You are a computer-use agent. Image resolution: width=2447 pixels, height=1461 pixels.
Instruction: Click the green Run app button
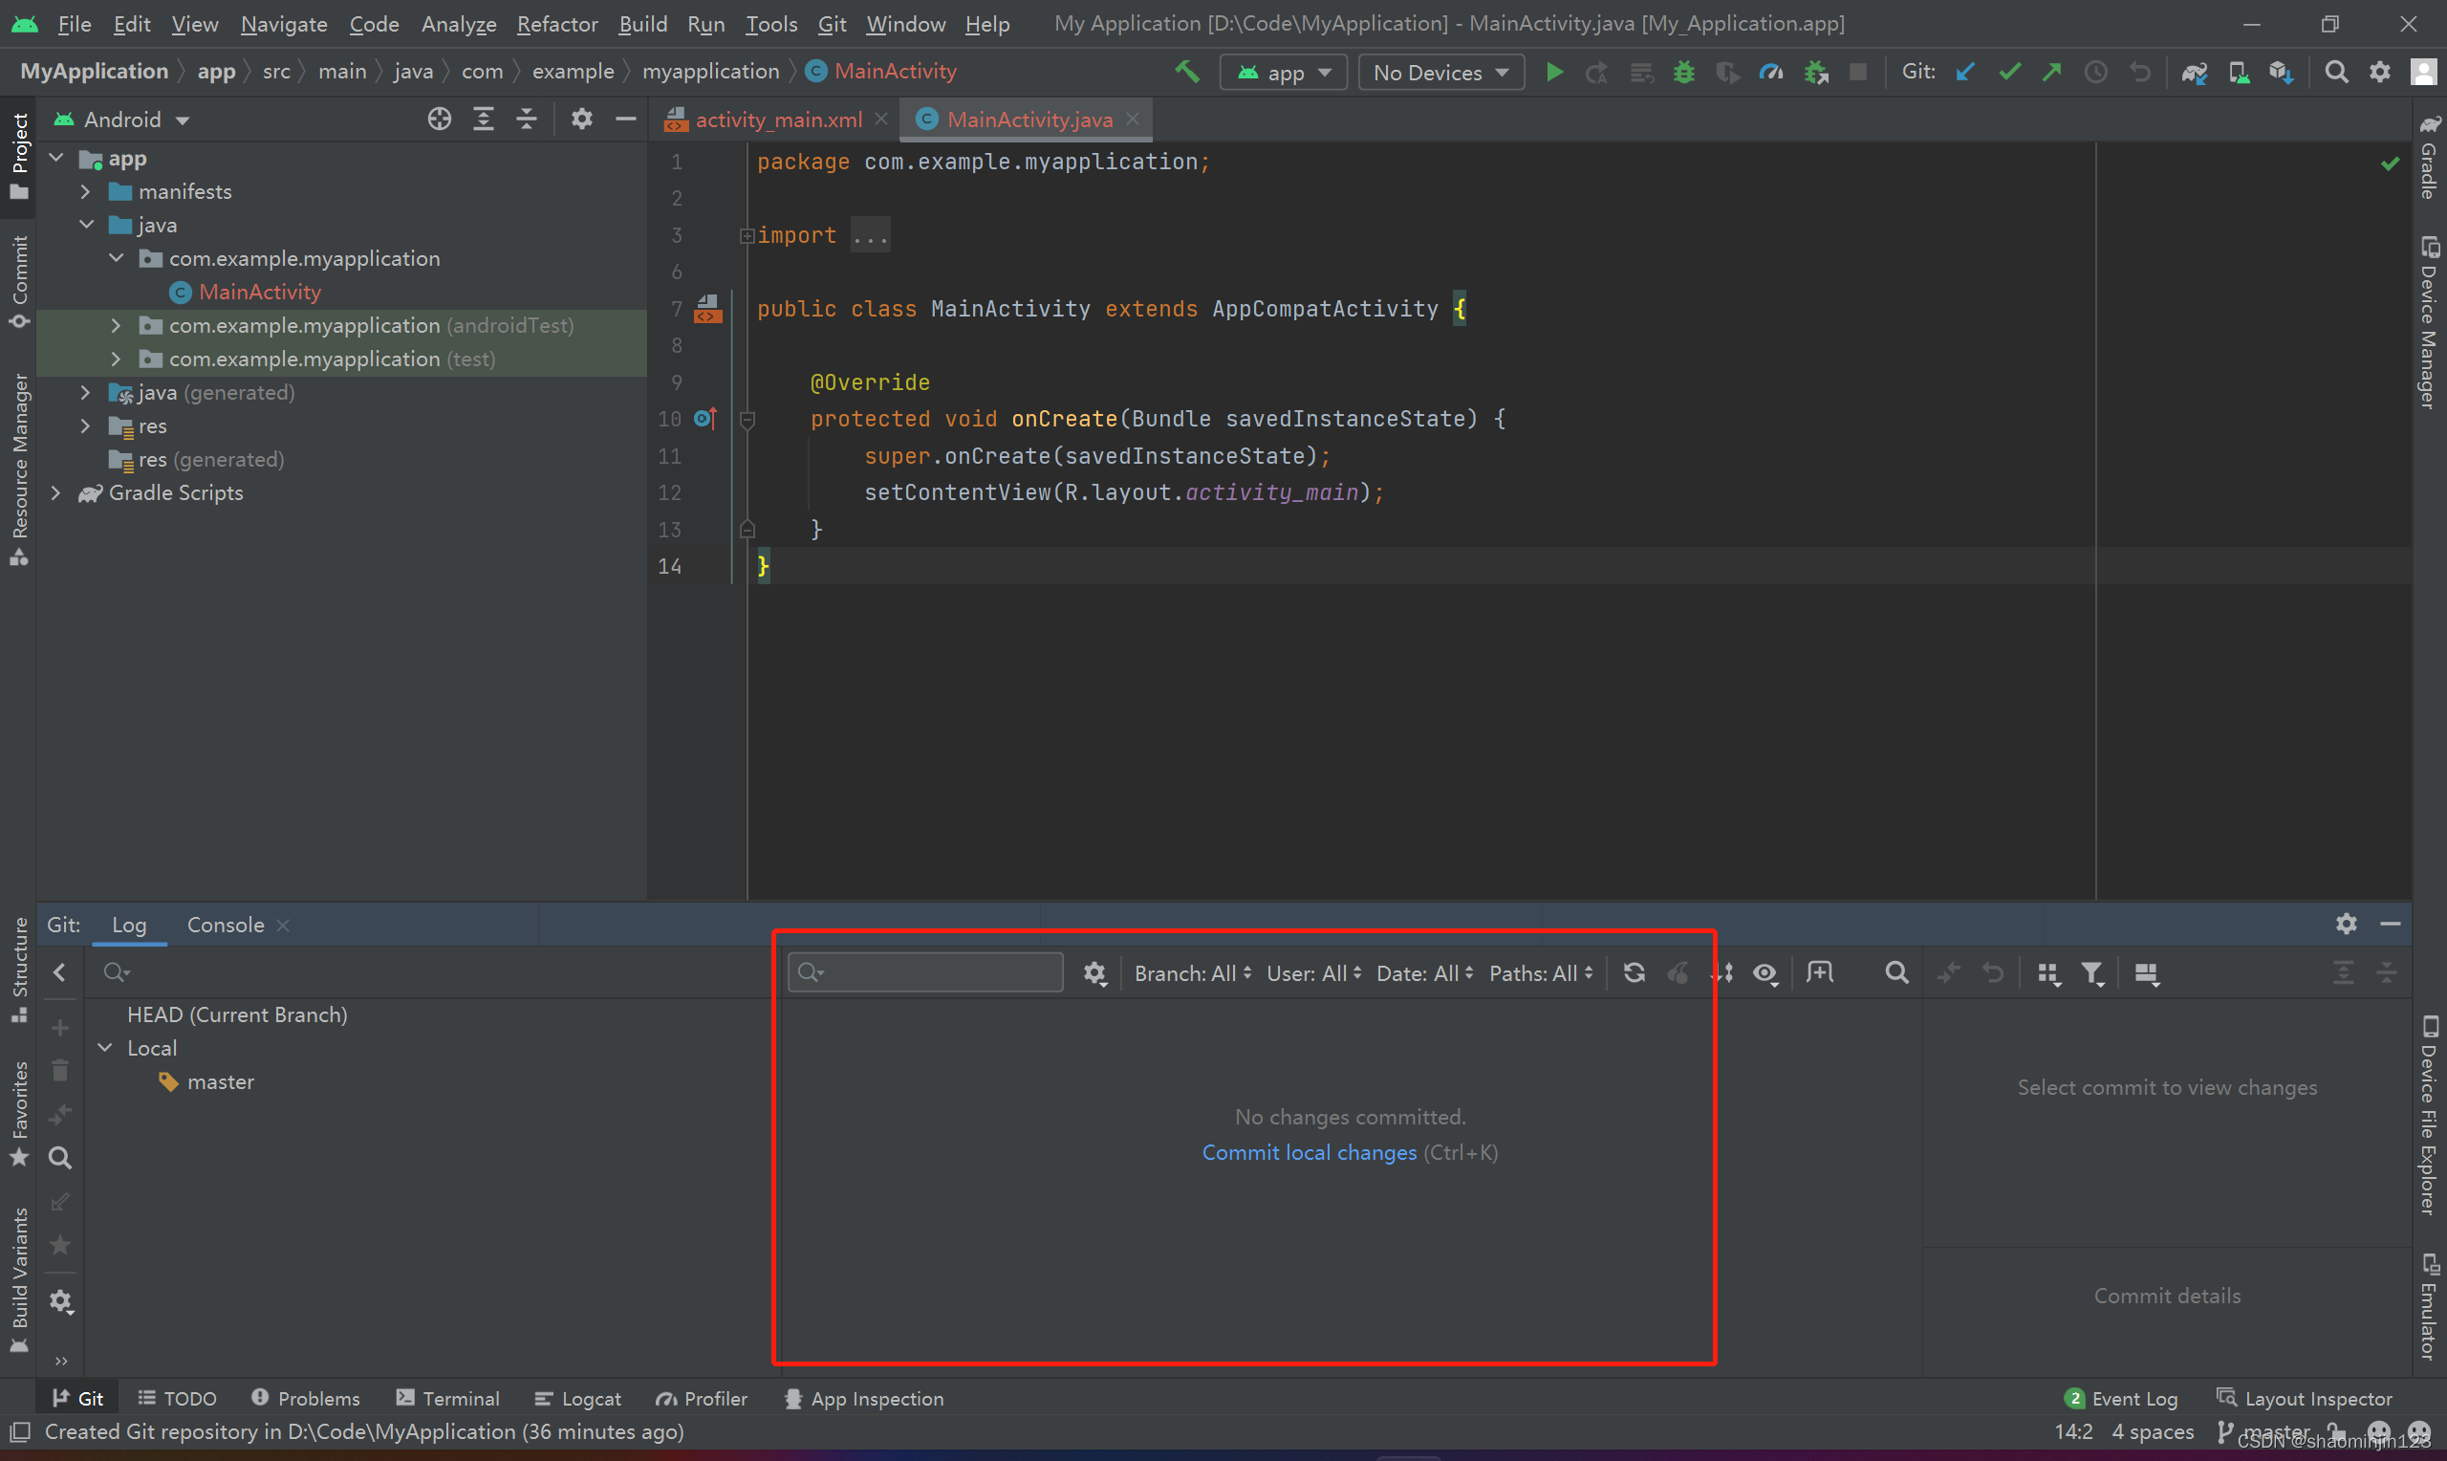coord(1553,72)
